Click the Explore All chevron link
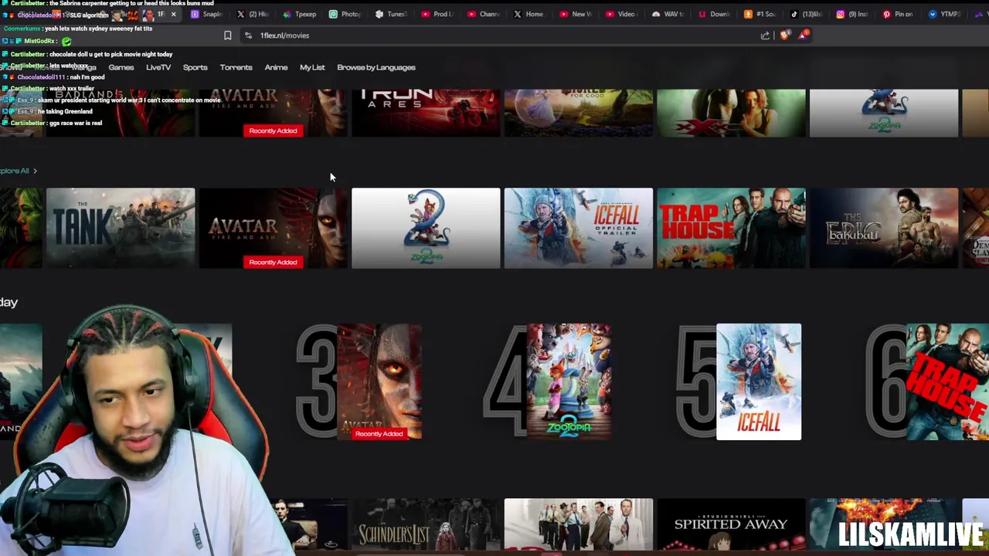The width and height of the screenshot is (989, 556). 19,171
